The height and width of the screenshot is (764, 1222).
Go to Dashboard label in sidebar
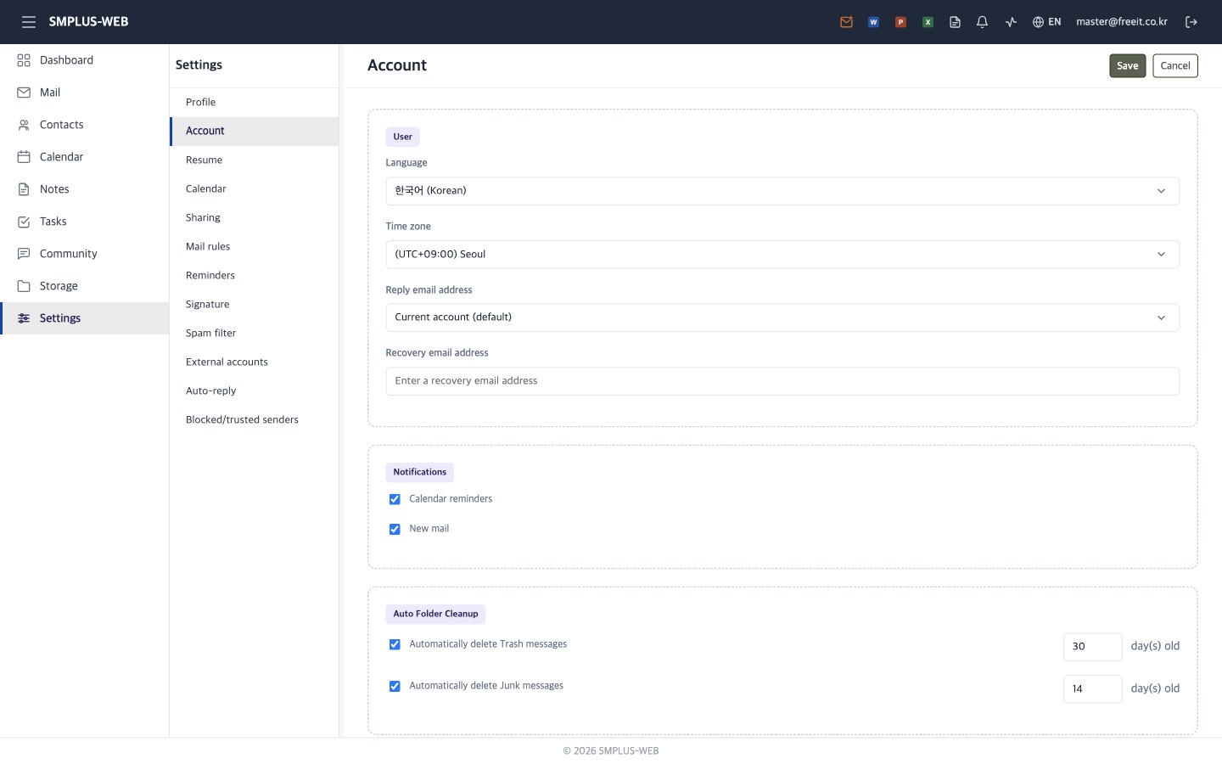point(66,60)
